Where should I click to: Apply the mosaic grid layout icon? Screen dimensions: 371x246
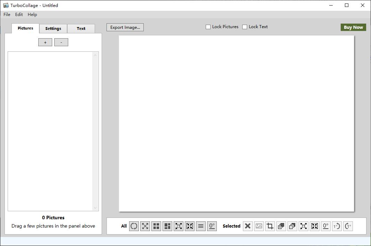click(167, 226)
